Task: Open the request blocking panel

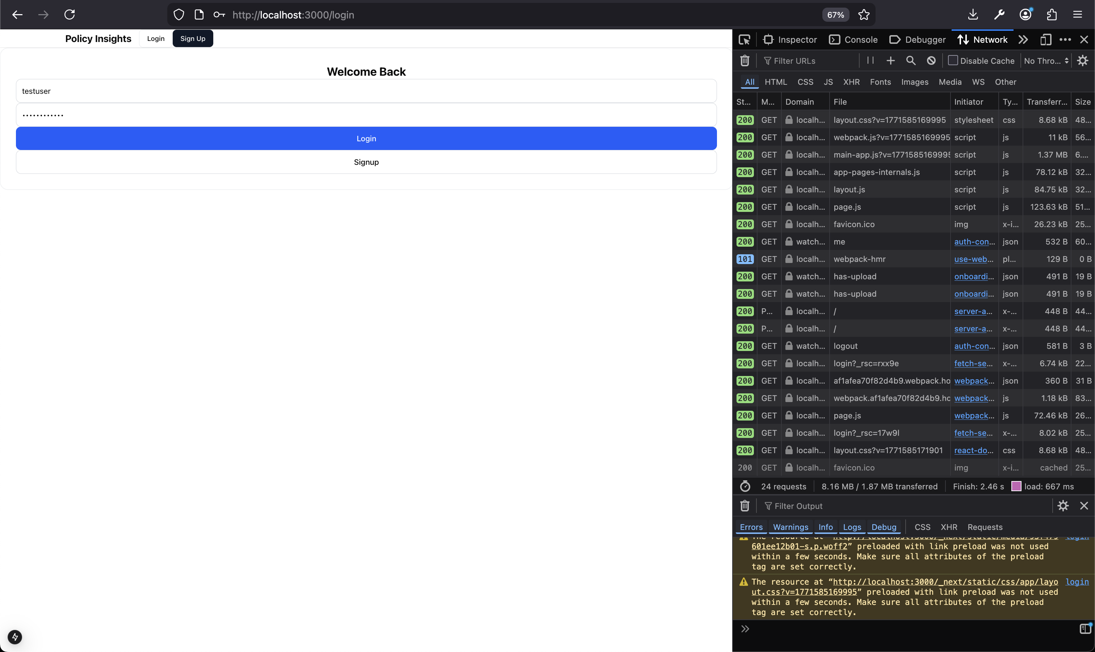Action: 931,60
